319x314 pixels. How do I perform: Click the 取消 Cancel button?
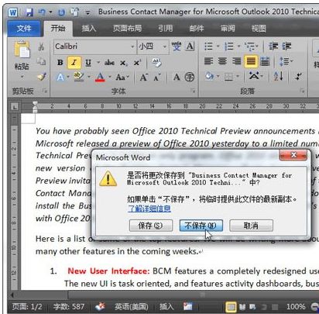click(x=251, y=226)
